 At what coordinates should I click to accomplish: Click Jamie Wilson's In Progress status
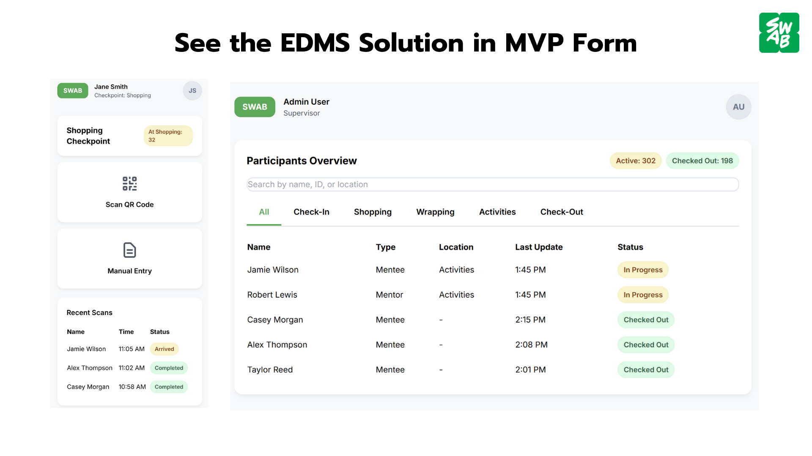(642, 270)
